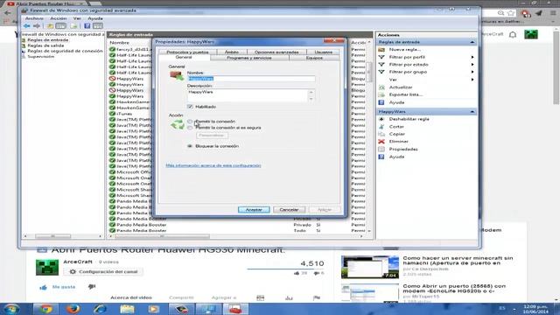The height and width of the screenshot is (315, 560).
Task: Open Como hacer un server minecraft thumbnail
Action: coord(370,267)
